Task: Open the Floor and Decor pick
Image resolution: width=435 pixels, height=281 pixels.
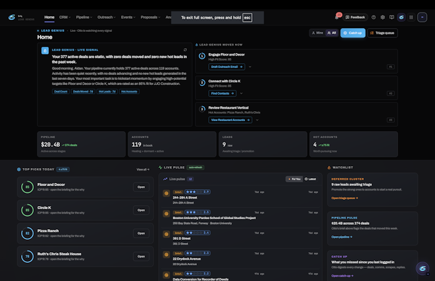Action: point(141,187)
